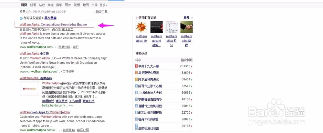Open the 类似技术 sublink
Viewport: 323px width, 133px height.
tap(61, 101)
